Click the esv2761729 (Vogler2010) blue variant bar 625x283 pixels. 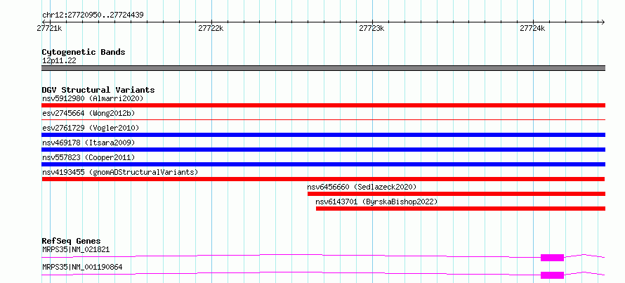tap(323, 135)
